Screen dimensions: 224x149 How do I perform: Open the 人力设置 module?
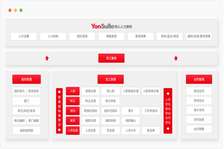pyautogui.click(x=24, y=36)
